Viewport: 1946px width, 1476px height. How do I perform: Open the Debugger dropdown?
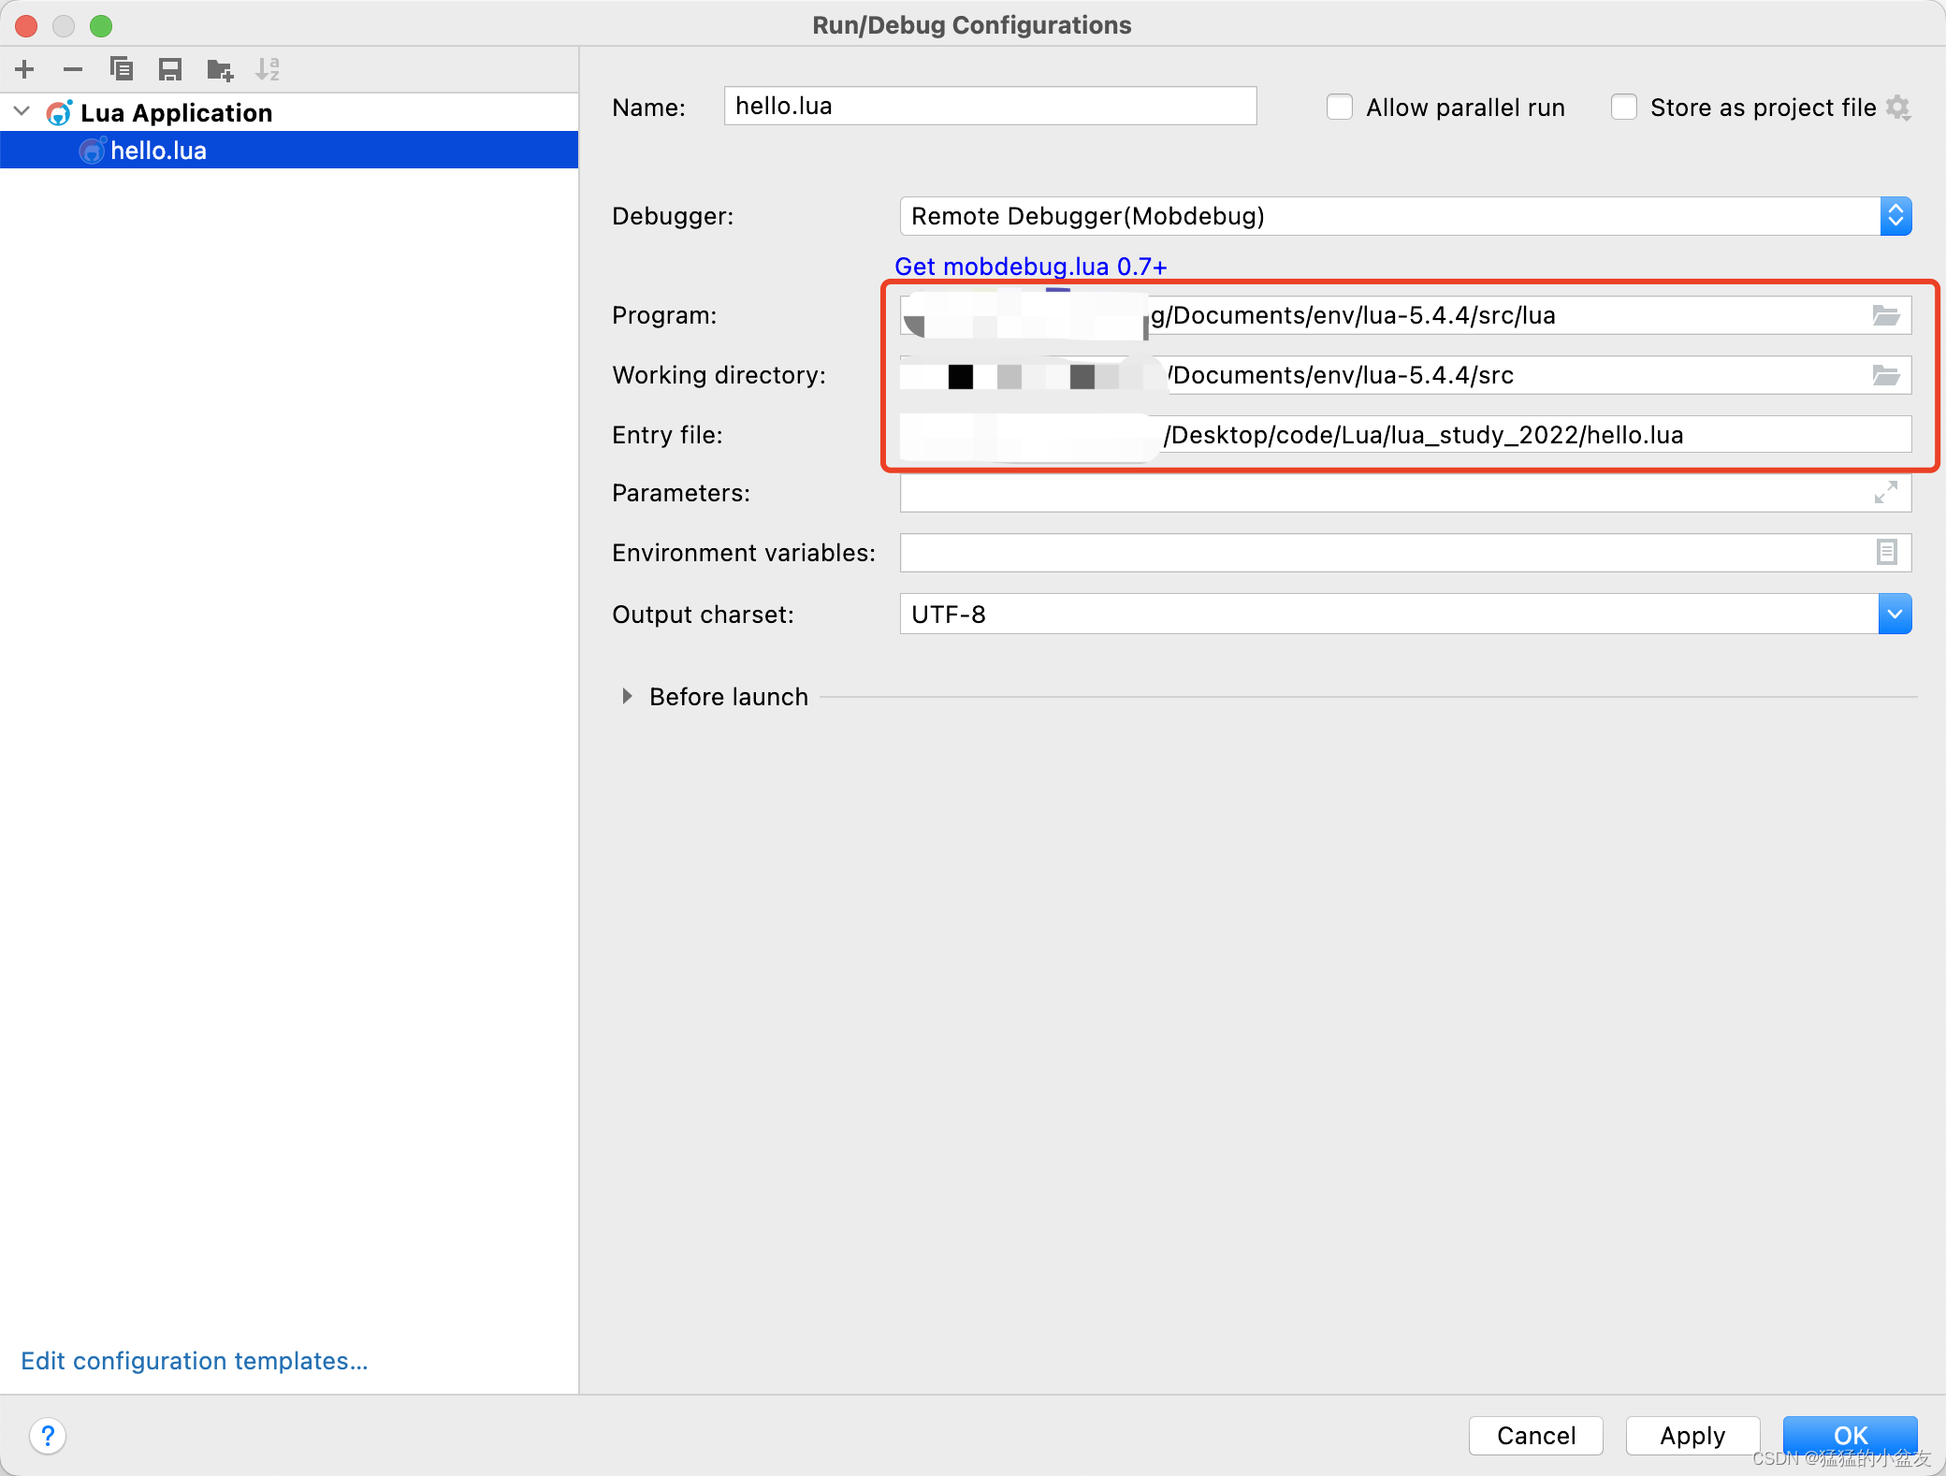pyautogui.click(x=1895, y=216)
